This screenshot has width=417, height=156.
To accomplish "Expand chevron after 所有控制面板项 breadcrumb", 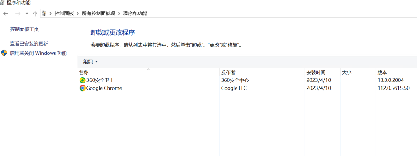I will click(119, 14).
